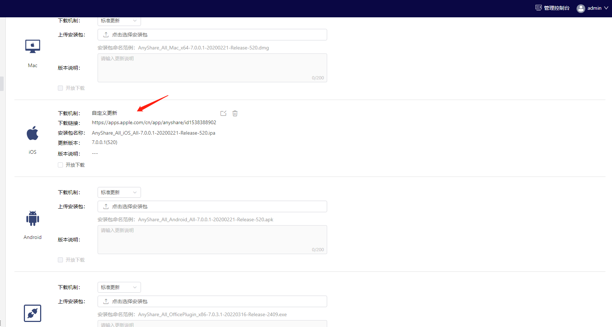Click the admin user avatar icon

pyautogui.click(x=581, y=8)
